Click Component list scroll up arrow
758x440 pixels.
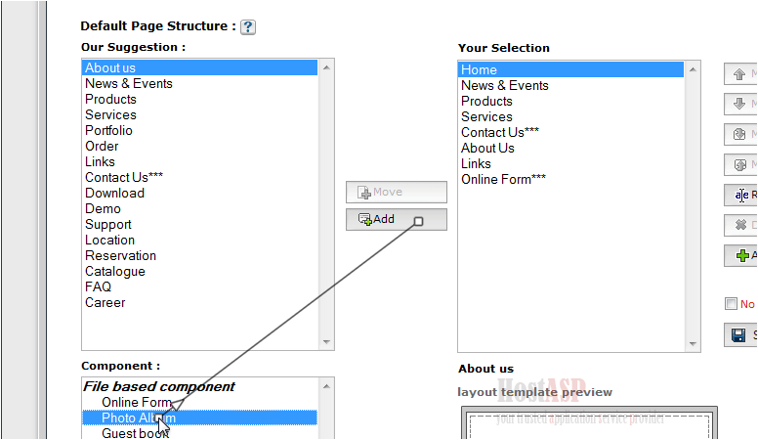tap(326, 386)
